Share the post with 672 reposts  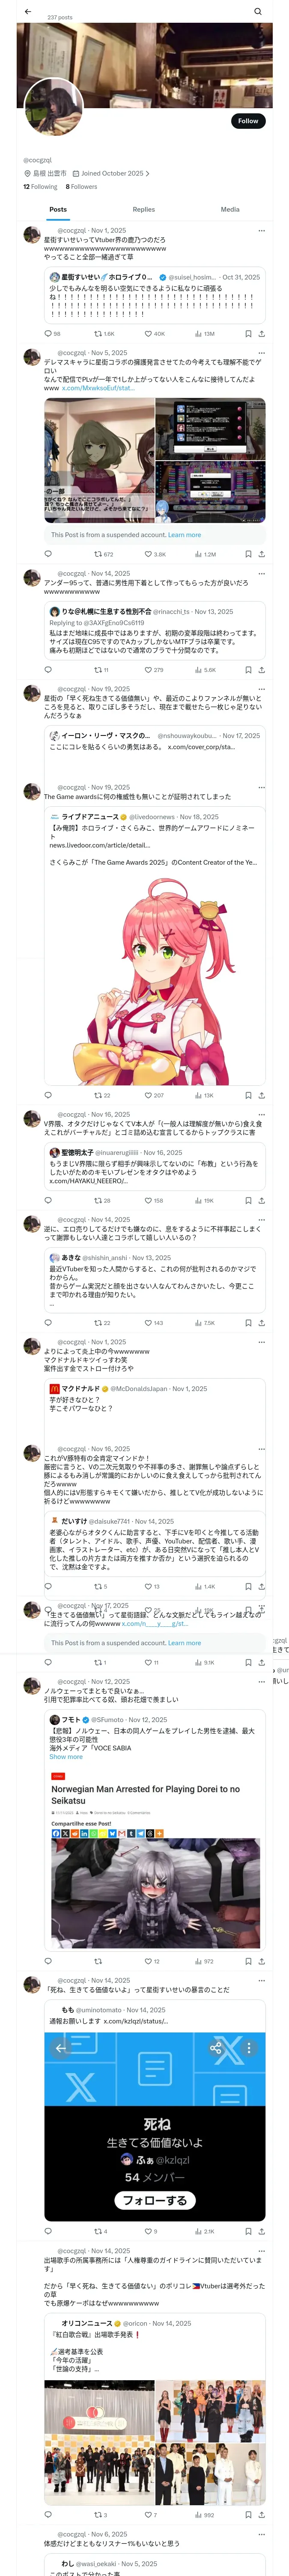click(262, 554)
